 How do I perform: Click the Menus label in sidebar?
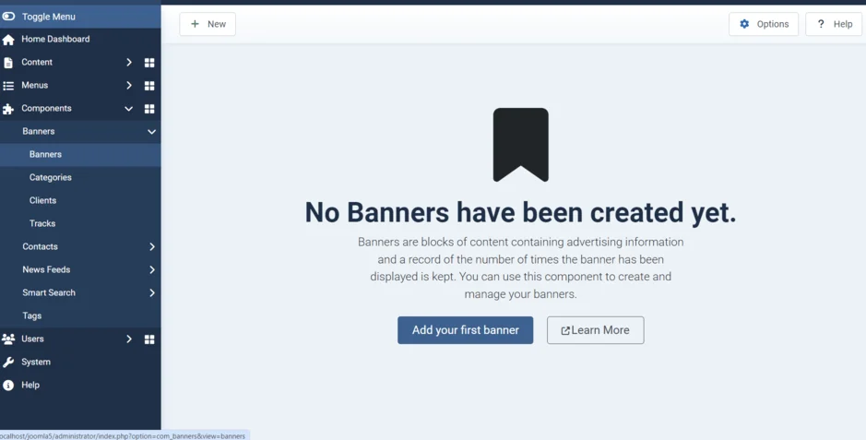click(35, 86)
